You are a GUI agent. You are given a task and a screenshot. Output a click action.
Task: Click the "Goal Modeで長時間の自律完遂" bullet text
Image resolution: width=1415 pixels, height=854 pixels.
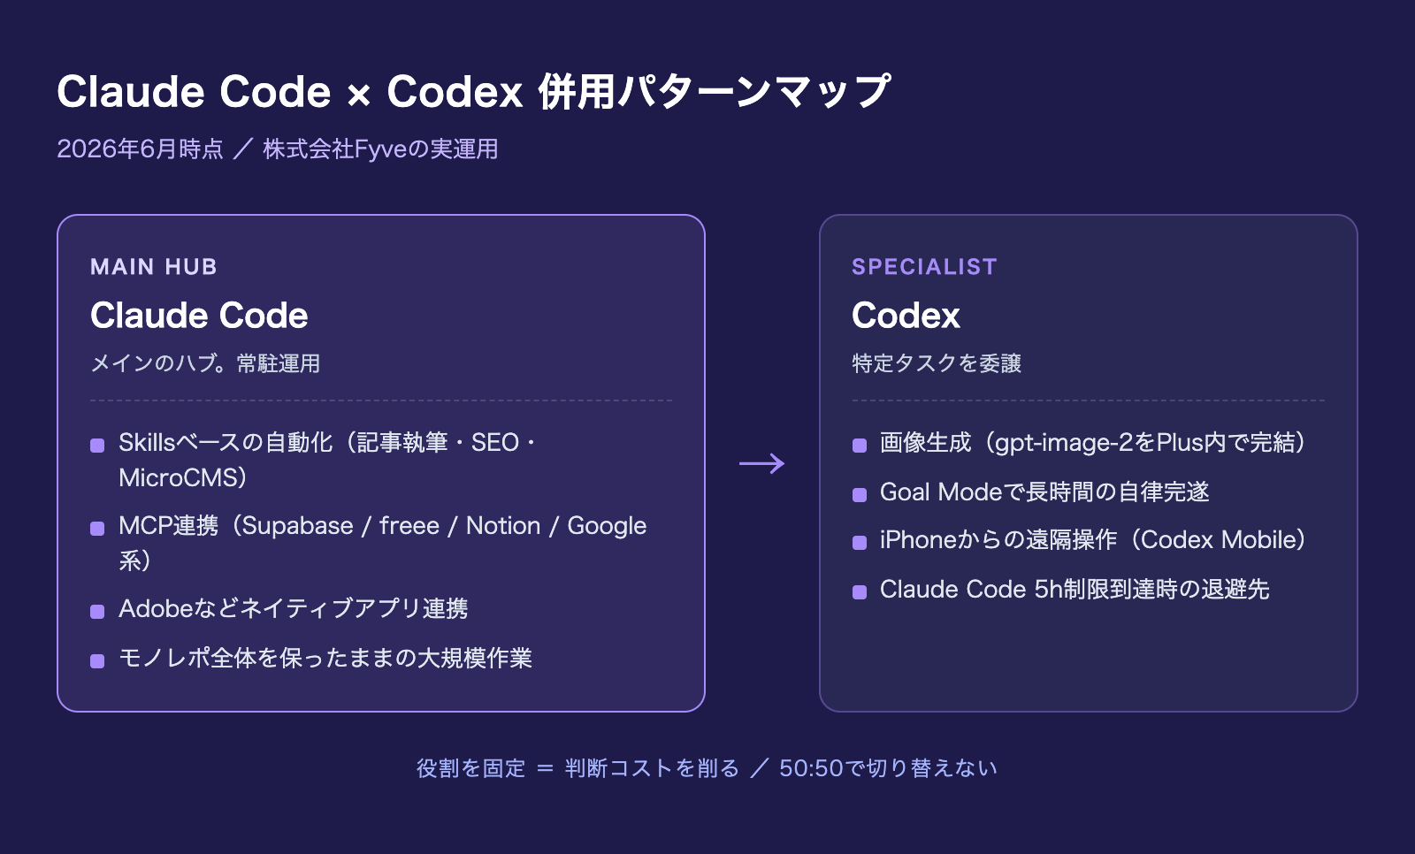coord(1044,492)
